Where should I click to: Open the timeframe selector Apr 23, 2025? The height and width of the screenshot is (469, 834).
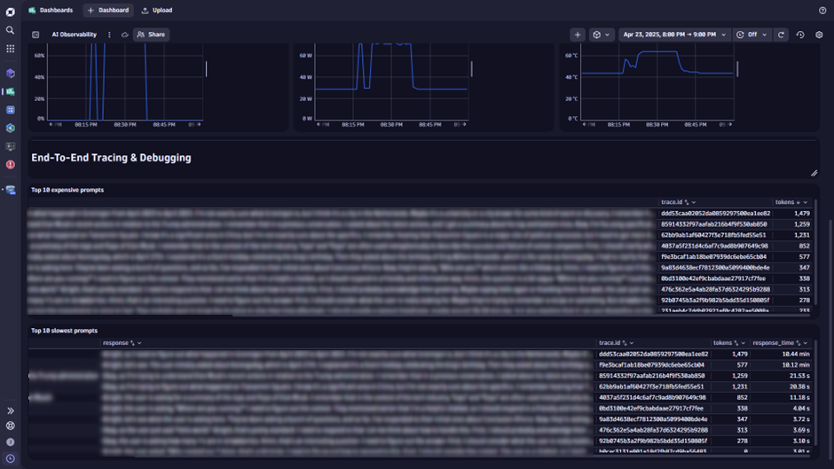[673, 35]
